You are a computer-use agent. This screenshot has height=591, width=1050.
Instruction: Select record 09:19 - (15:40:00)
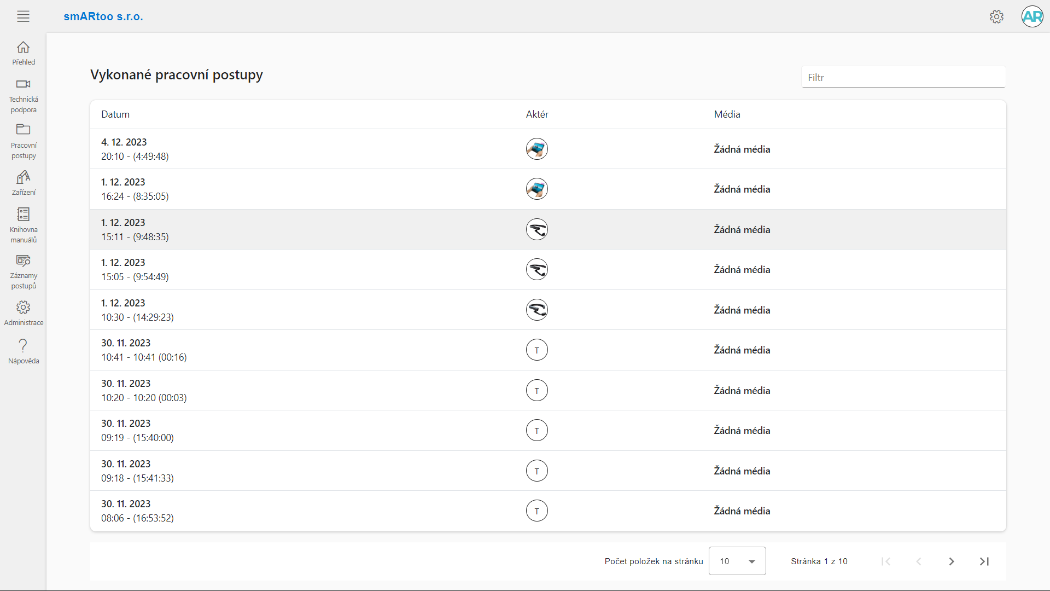click(x=548, y=430)
